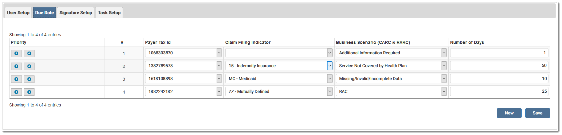Move row 4 up in priority

16,92
